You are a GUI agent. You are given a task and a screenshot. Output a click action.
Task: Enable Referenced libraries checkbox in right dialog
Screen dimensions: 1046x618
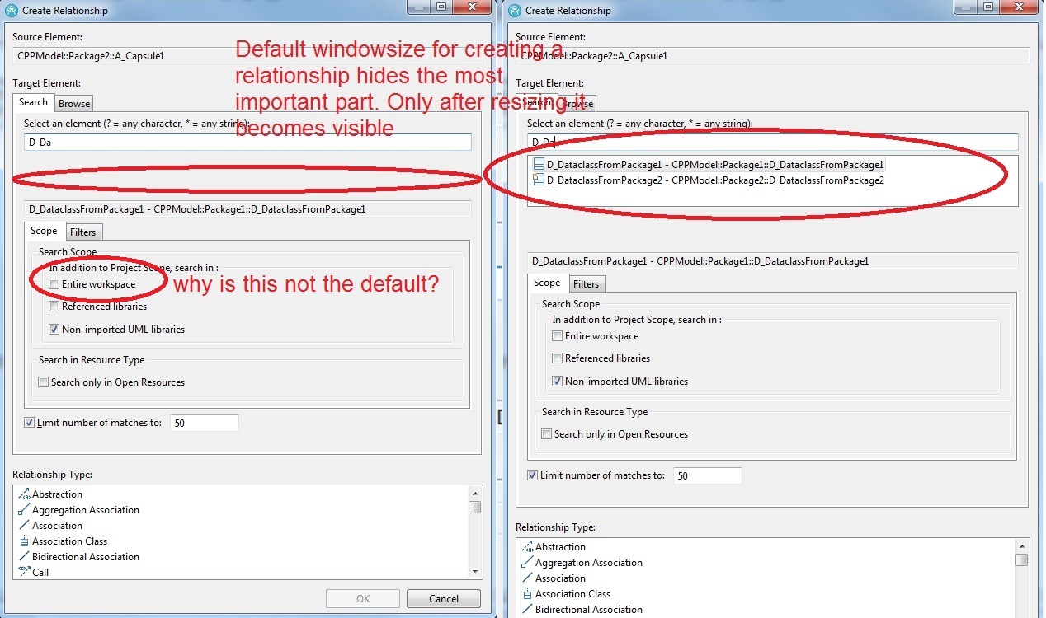click(x=558, y=358)
